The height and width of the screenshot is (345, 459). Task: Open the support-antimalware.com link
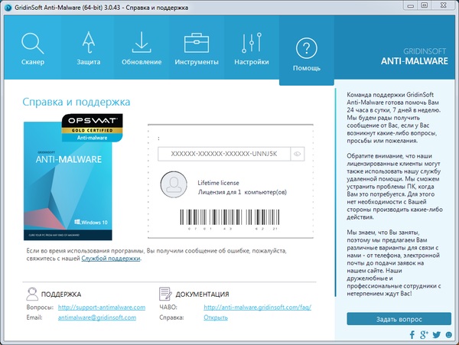102,308
